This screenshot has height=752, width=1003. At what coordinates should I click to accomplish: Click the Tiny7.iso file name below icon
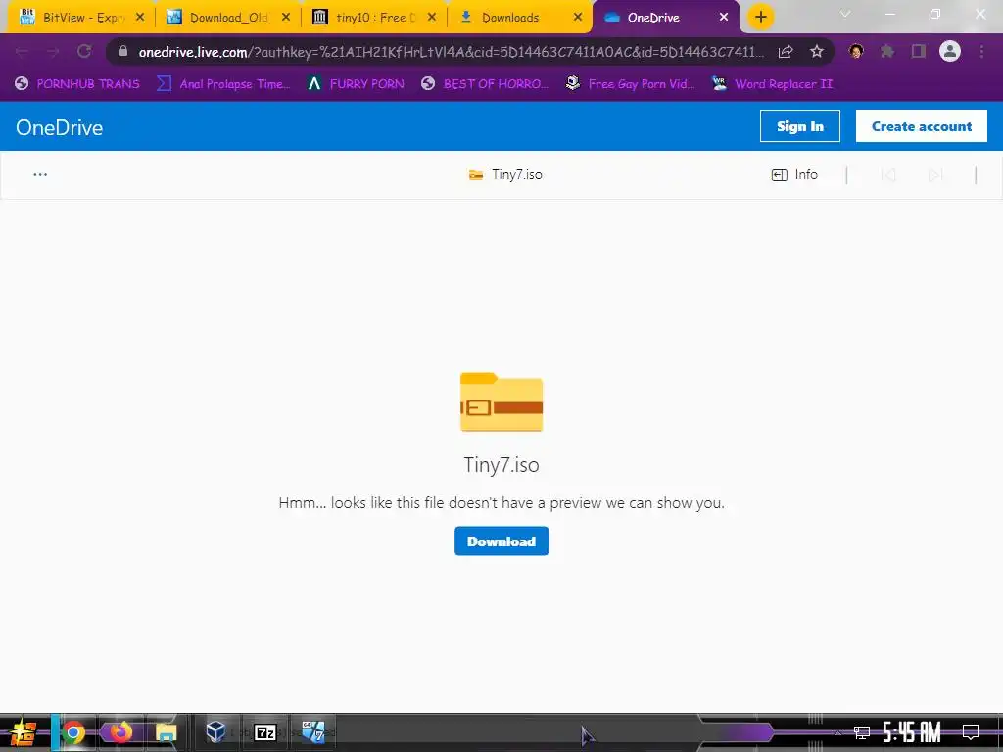click(x=501, y=465)
